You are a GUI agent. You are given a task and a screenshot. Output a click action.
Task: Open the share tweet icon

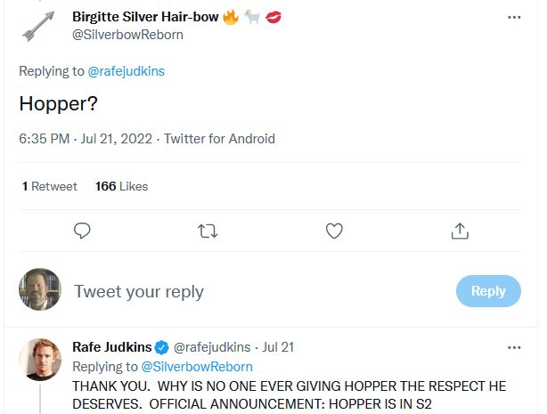click(460, 231)
